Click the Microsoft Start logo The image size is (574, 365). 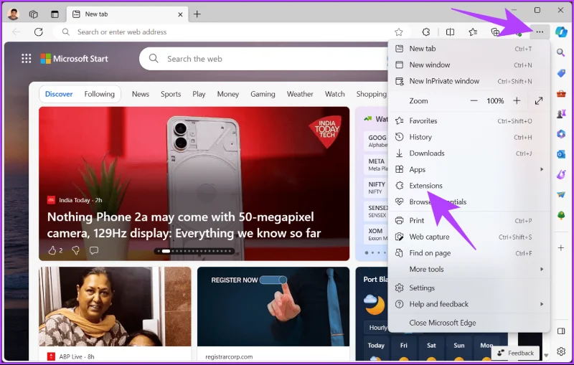coord(74,59)
